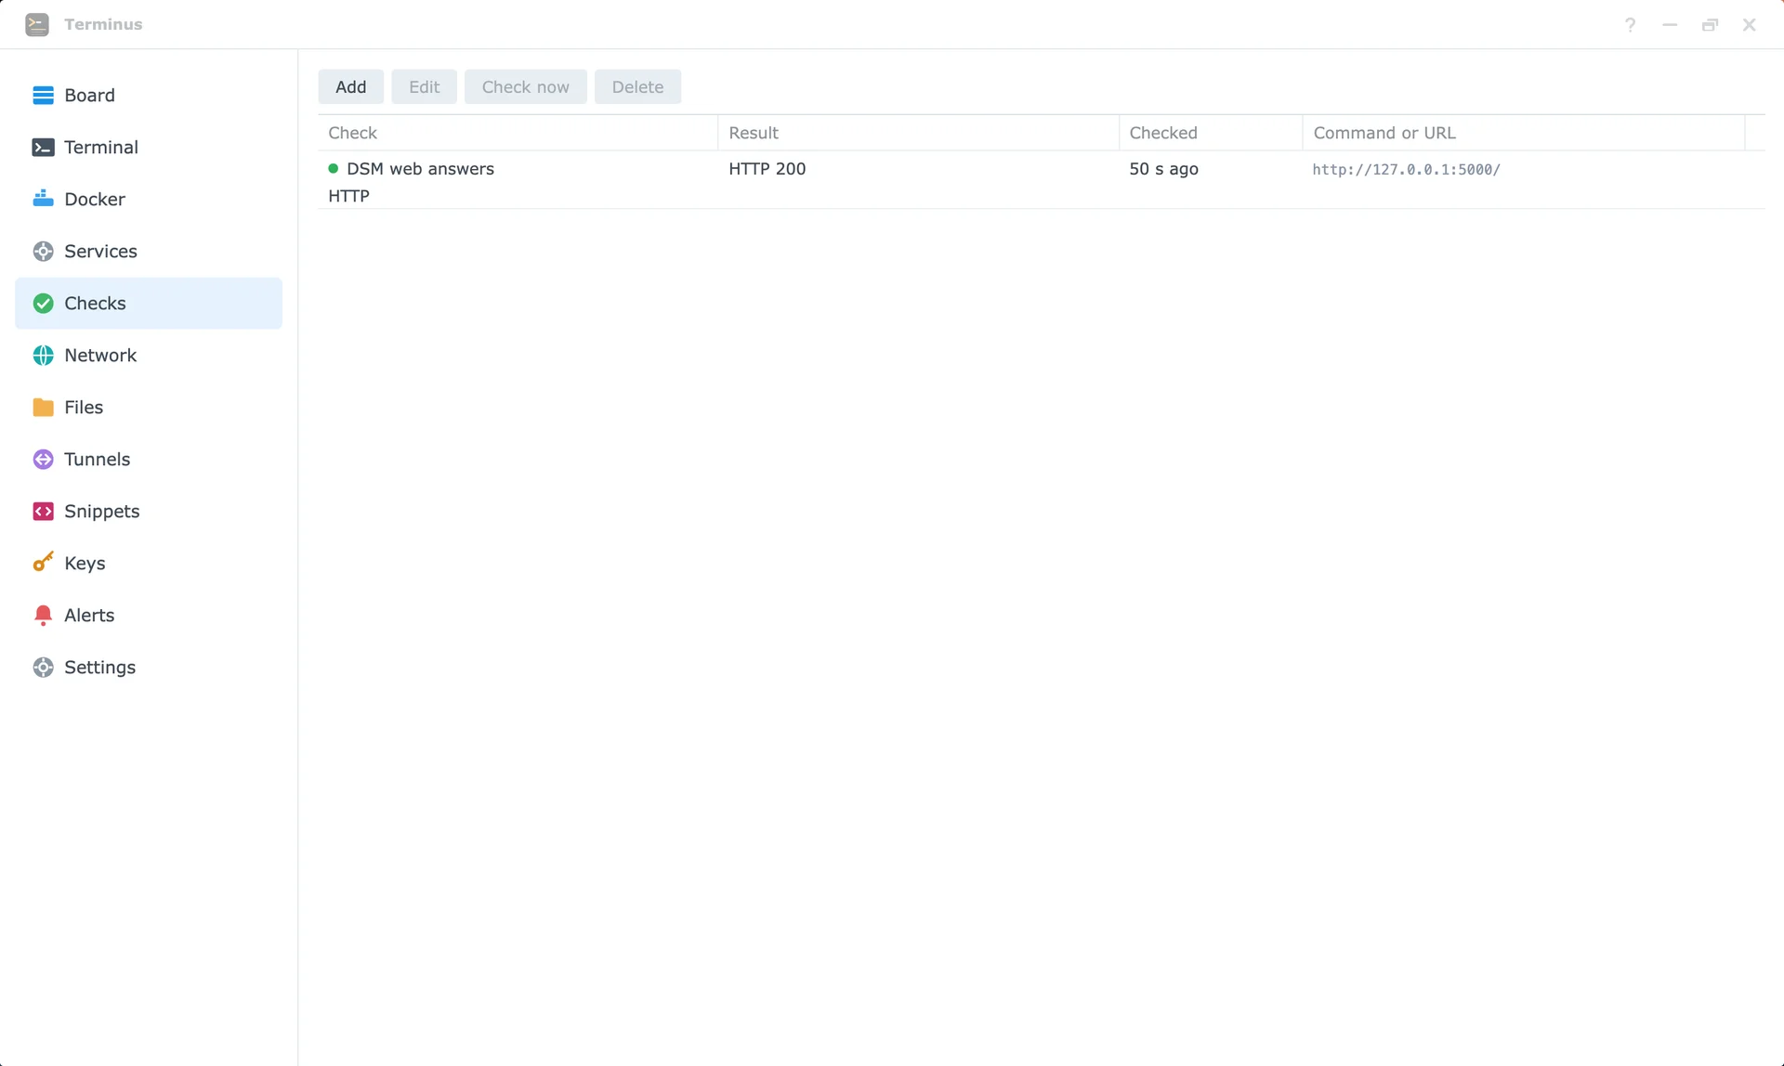
Task: Maximize the Terminus window
Action: coord(1710,24)
